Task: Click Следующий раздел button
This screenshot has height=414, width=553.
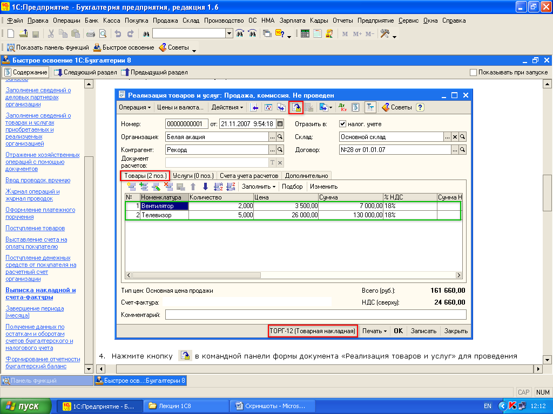Action: (85, 73)
